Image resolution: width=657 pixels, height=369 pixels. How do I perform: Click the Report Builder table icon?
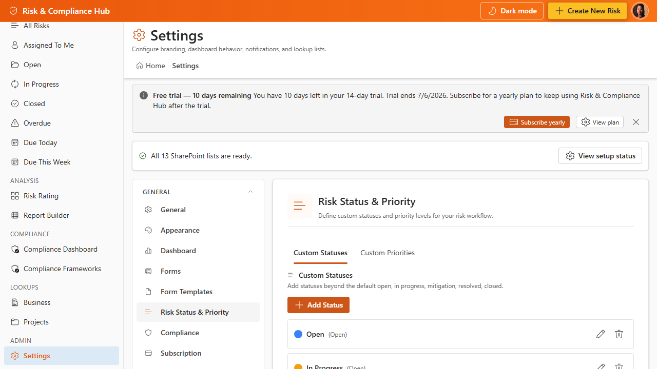[15, 215]
